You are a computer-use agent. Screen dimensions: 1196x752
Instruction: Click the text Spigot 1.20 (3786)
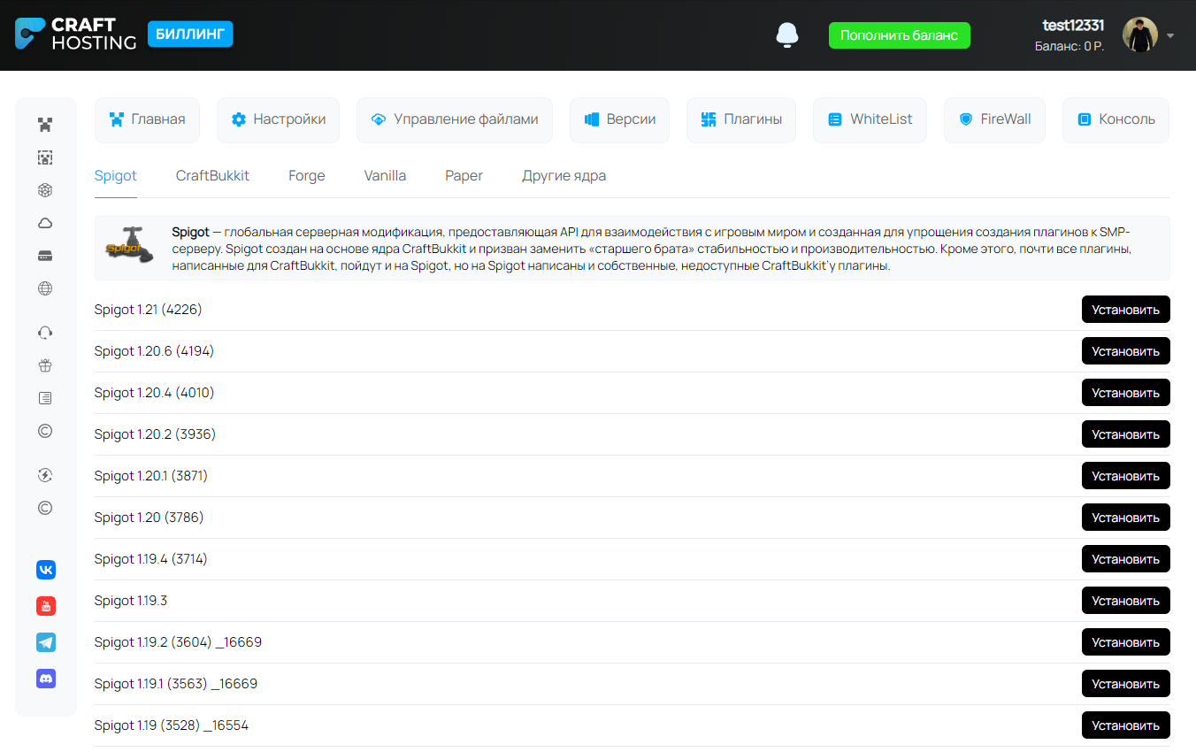[149, 518]
